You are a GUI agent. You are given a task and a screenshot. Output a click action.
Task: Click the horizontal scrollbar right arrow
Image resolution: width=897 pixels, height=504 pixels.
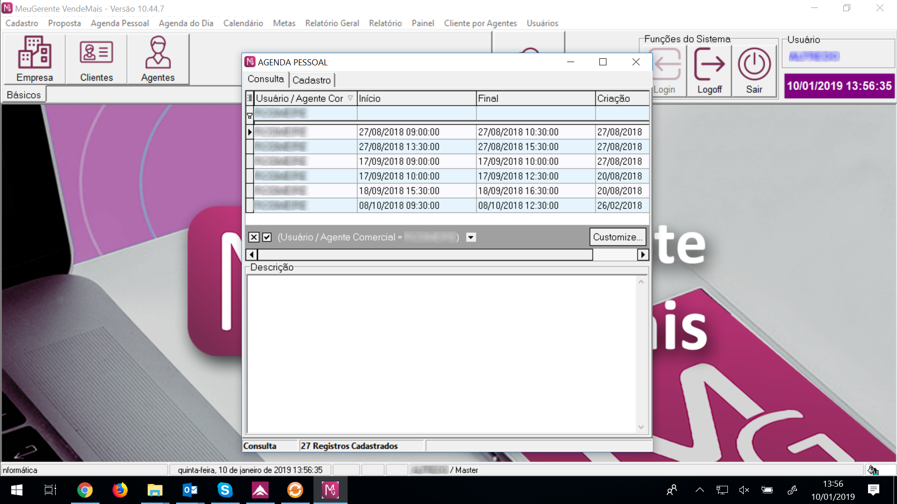tap(643, 254)
